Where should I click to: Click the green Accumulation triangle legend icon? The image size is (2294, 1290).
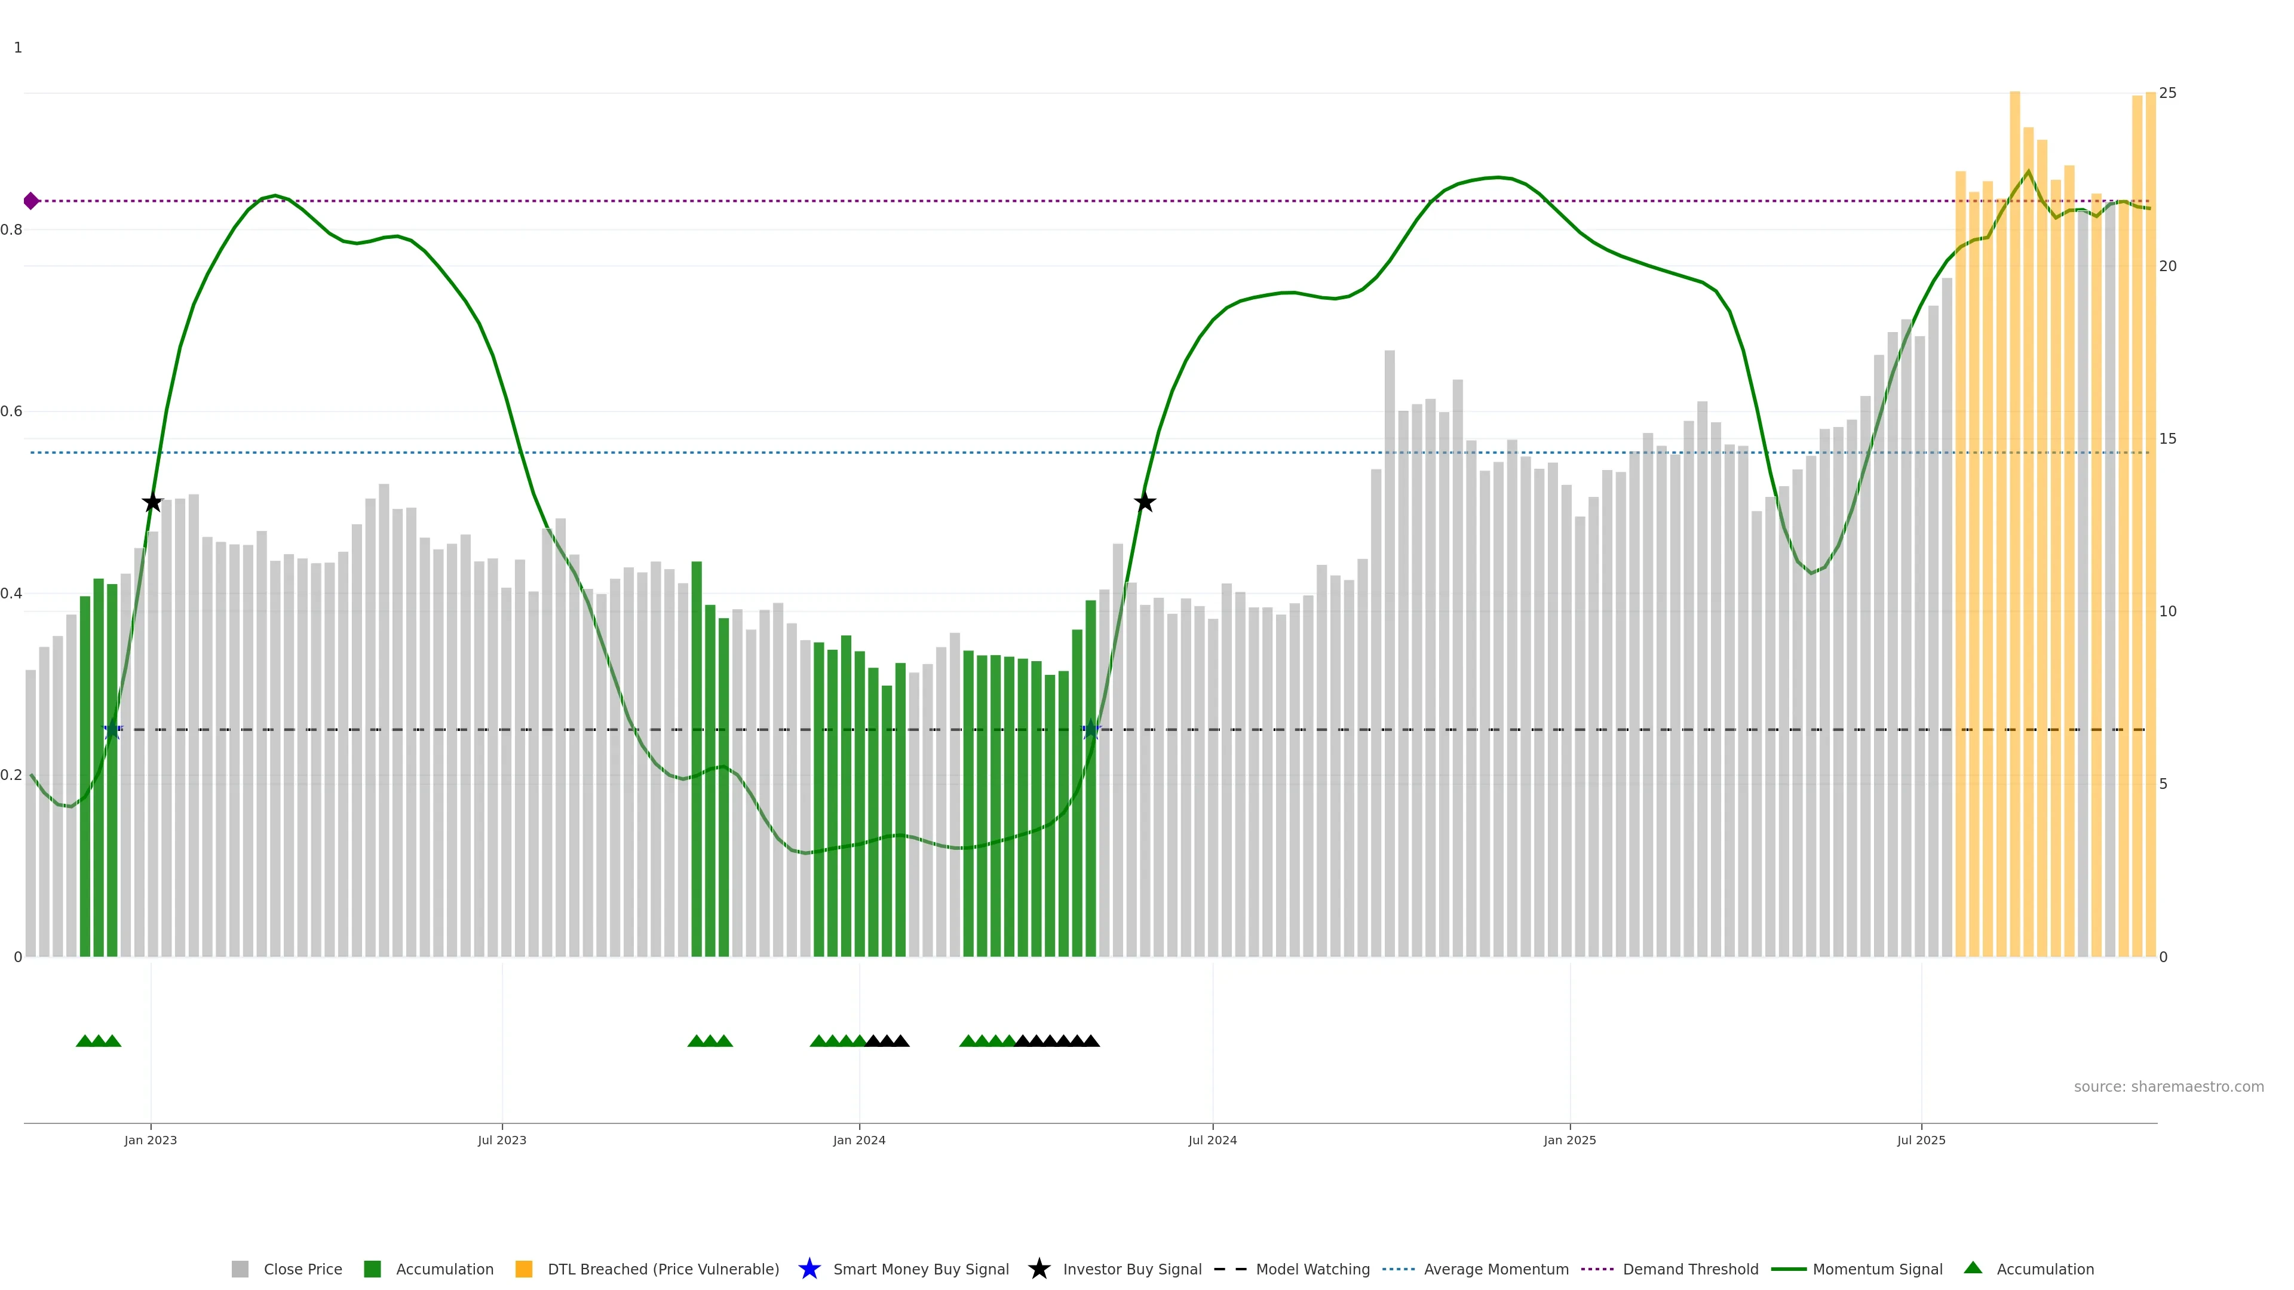[x=1973, y=1268]
